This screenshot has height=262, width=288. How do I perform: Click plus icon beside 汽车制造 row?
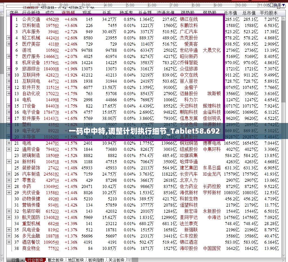pyautogui.click(x=9, y=174)
